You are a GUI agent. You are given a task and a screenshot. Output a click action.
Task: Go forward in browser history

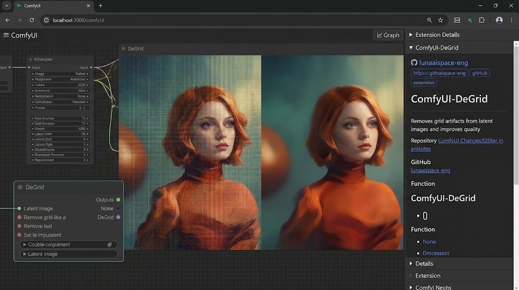point(20,20)
